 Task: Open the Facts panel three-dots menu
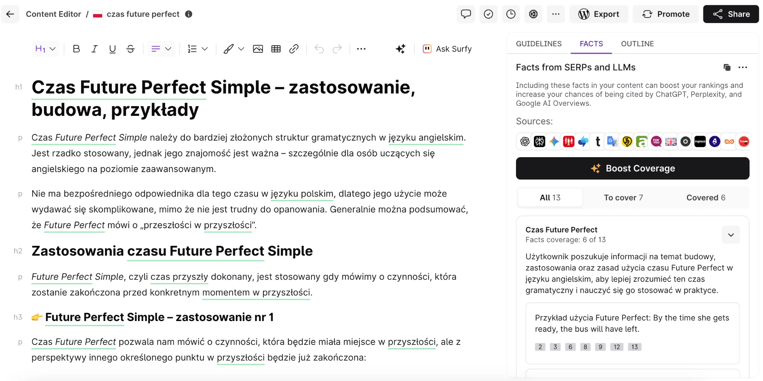(x=743, y=67)
